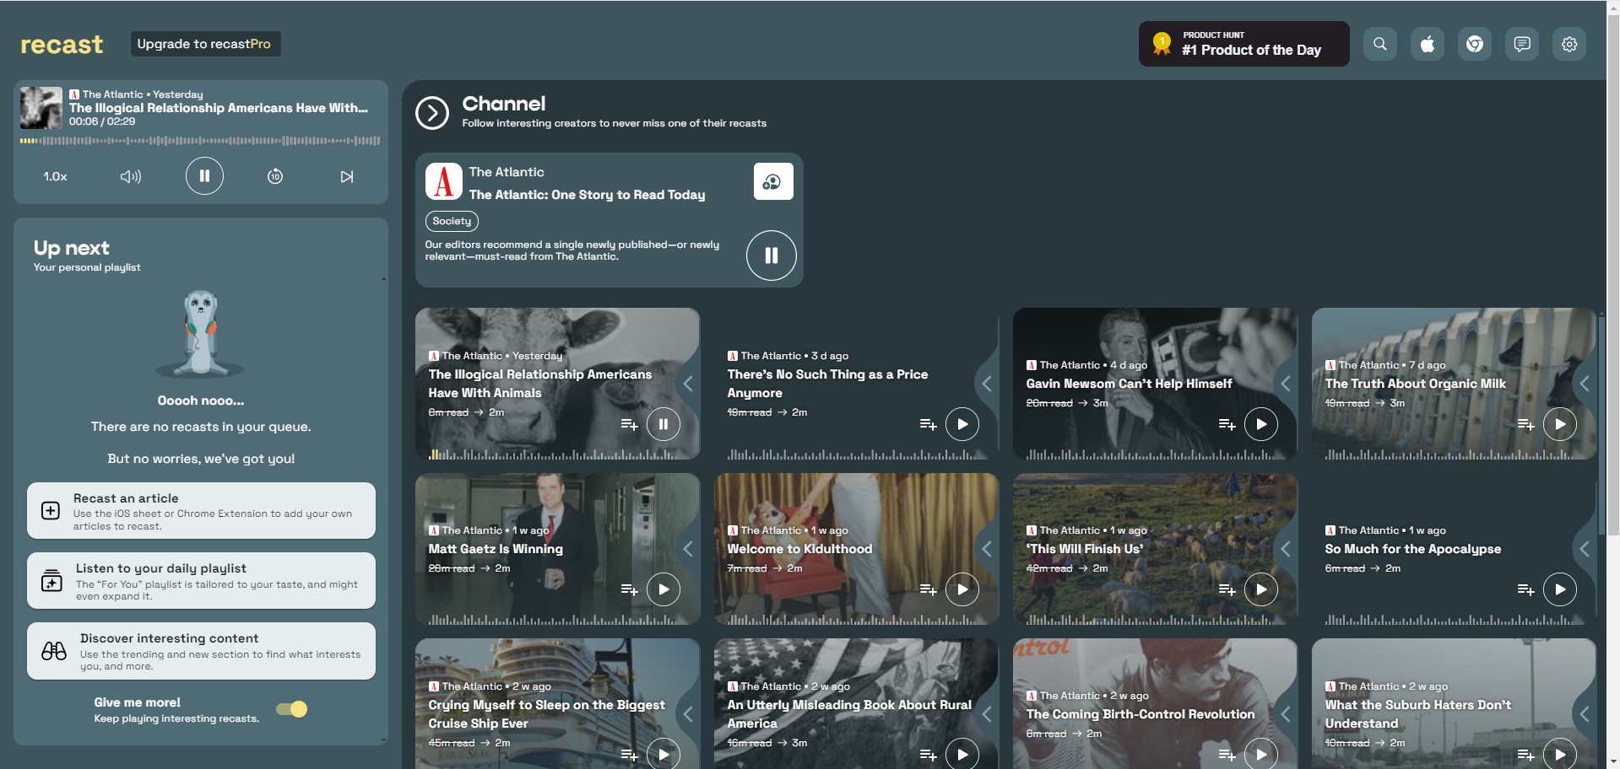Click the 'Recast an article' option
Image resolution: width=1620 pixels, height=769 pixels.
pos(201,511)
